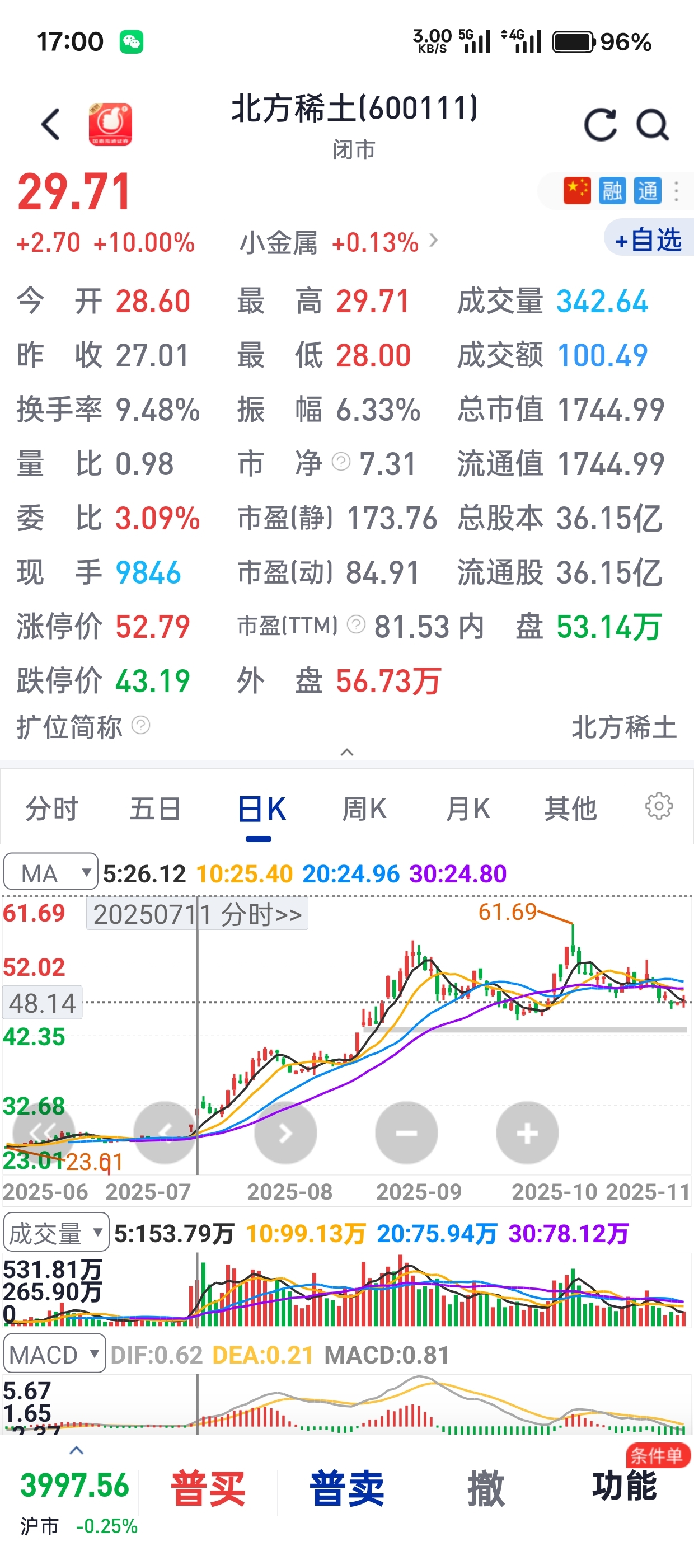Viewport: 694px width, 1551px height.
Task: Tap the help icon beside 市盈(TTM)
Action: point(356,624)
